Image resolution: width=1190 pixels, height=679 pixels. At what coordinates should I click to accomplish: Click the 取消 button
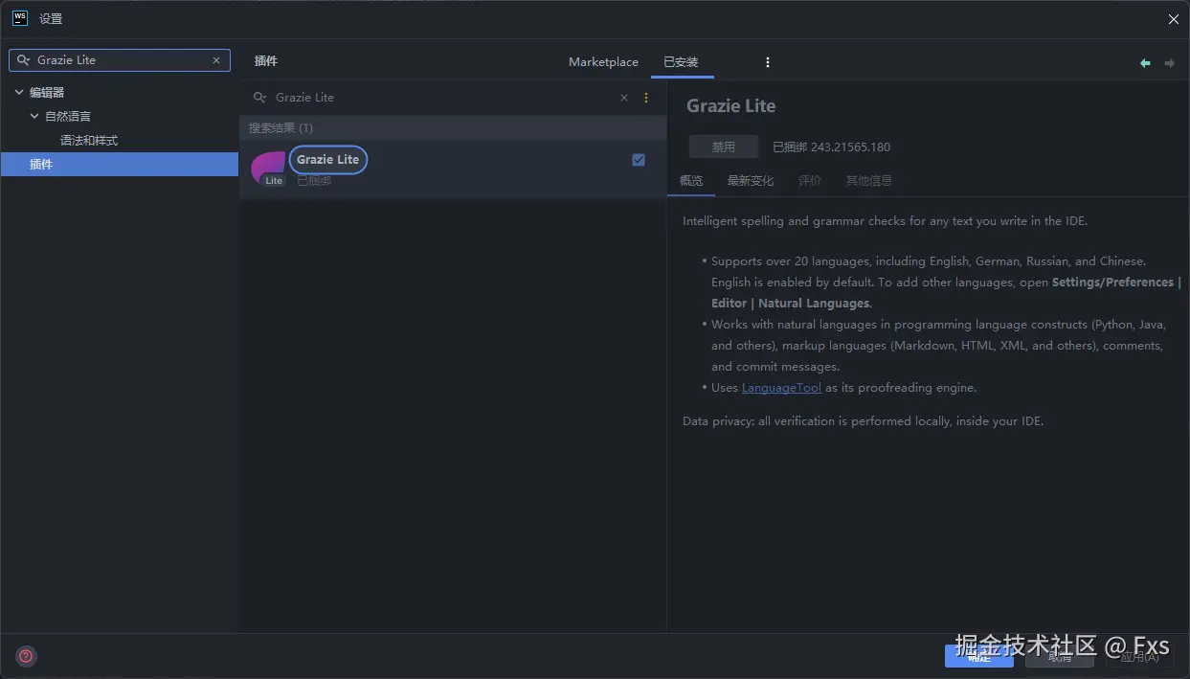point(1060,656)
